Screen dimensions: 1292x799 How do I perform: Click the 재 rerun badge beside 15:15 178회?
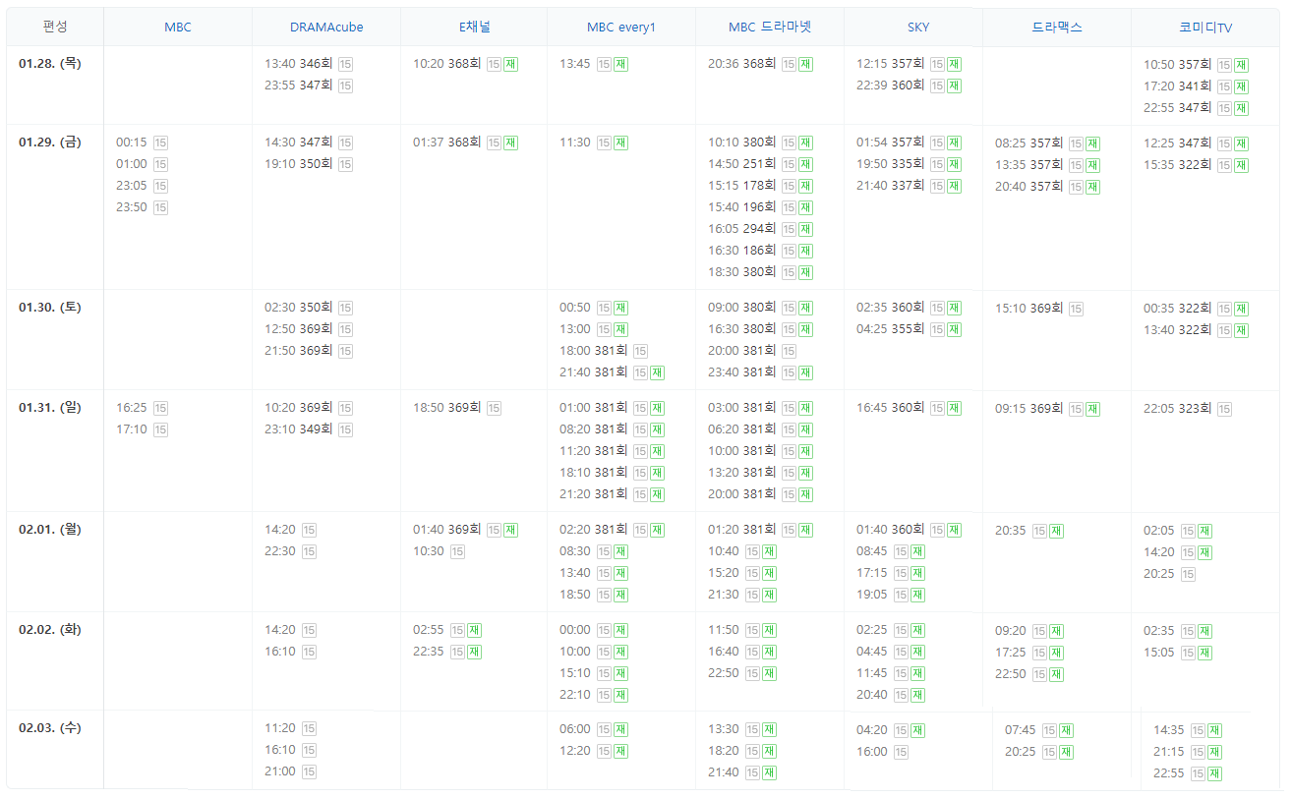(x=805, y=186)
